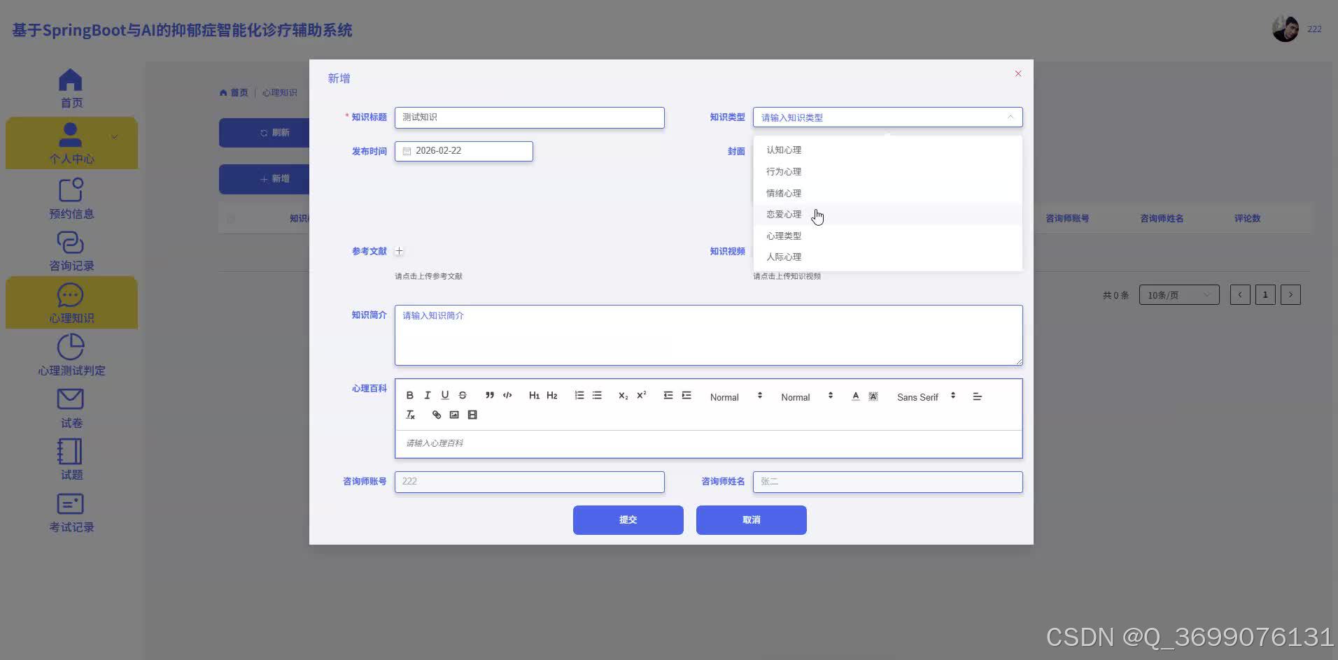Insert an image in the editor
Viewport: 1338px width, 660px height.
454,415
